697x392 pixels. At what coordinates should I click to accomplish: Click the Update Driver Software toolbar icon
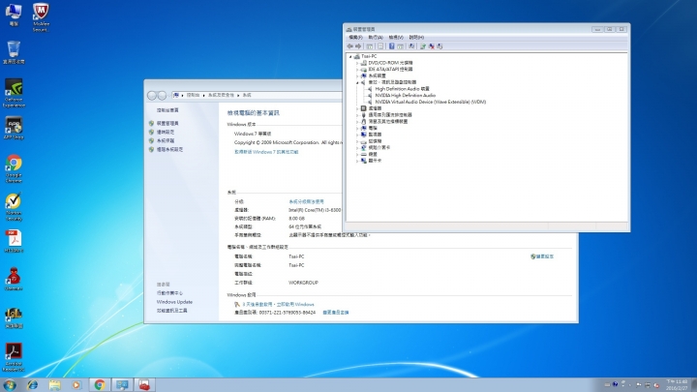pyautogui.click(x=423, y=46)
